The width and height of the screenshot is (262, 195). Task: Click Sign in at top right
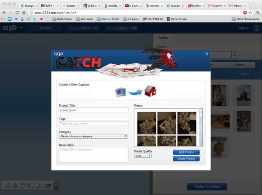pos(243,28)
